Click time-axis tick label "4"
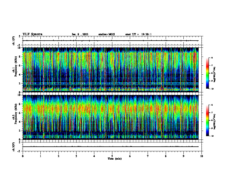227x175 pixels. pyautogui.click(x=94, y=156)
